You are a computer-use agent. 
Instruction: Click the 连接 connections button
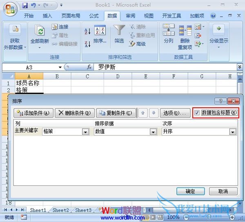click(x=60, y=27)
